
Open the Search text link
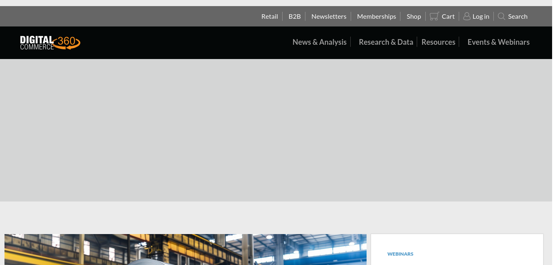(518, 16)
